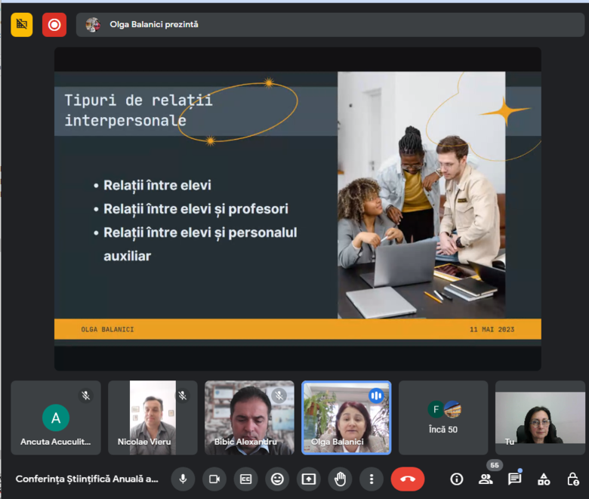Screen dimensions: 589x499
Task: Show the participants list with 55 people
Action: pos(486,479)
